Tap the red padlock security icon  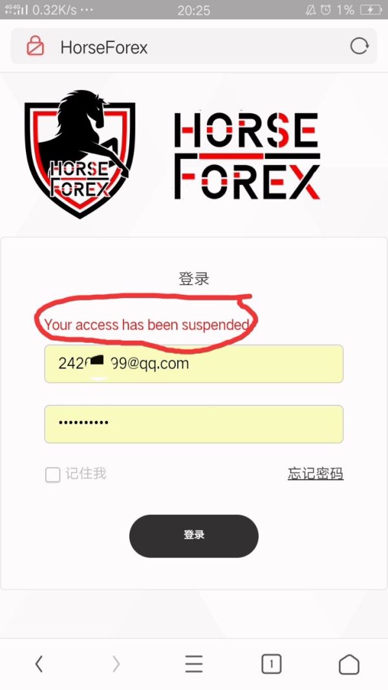pyautogui.click(x=35, y=46)
